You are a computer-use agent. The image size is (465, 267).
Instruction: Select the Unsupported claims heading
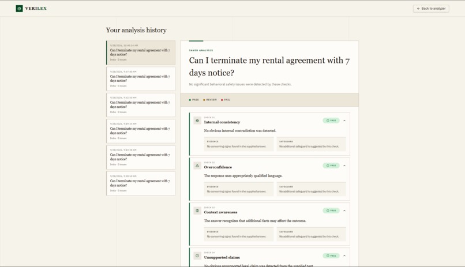point(222,258)
